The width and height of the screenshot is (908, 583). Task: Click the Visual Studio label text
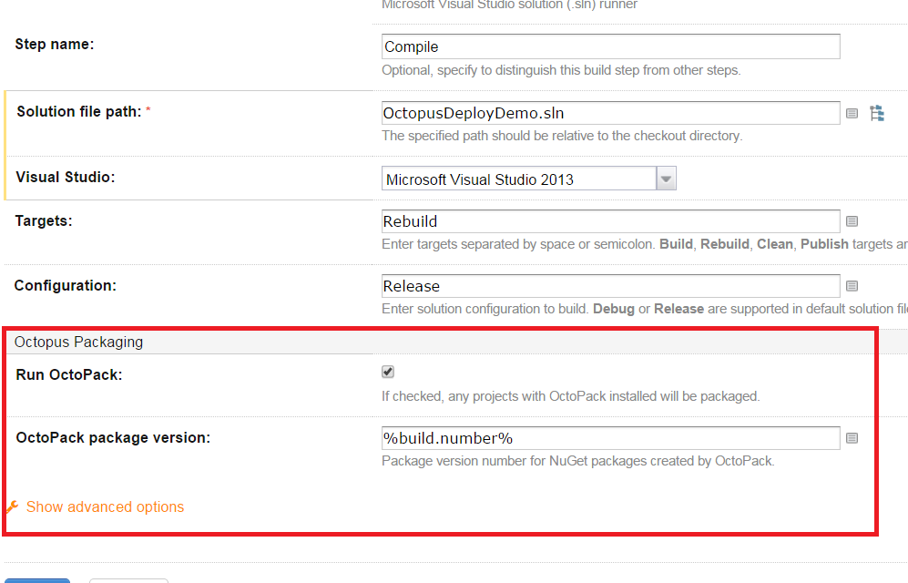[66, 177]
